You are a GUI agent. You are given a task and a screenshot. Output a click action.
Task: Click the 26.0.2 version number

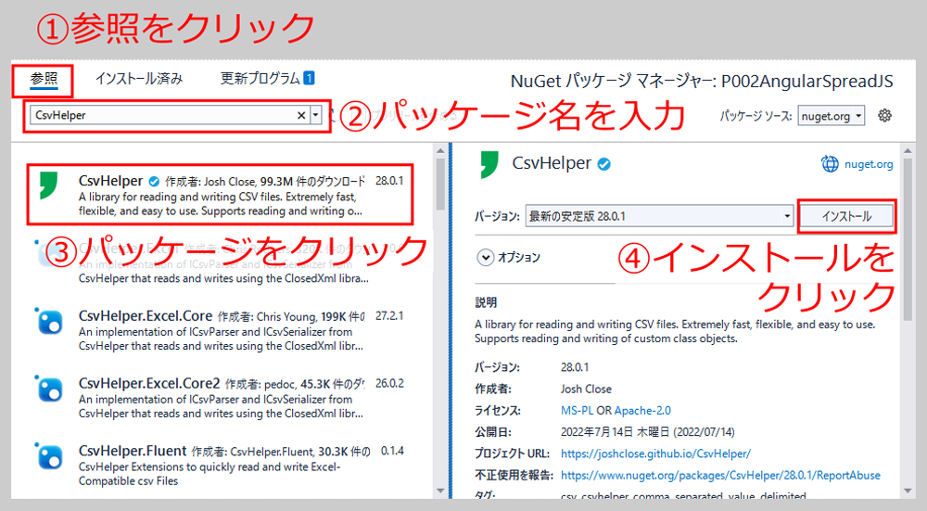(389, 383)
